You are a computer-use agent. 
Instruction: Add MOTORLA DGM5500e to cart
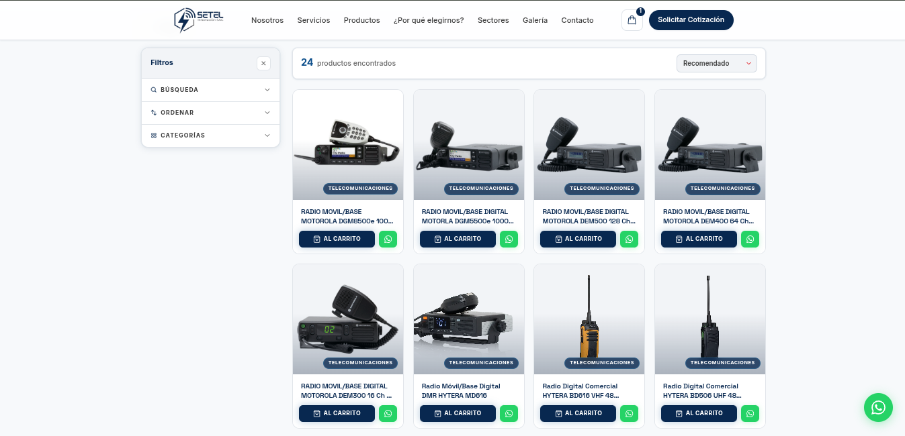tap(458, 239)
